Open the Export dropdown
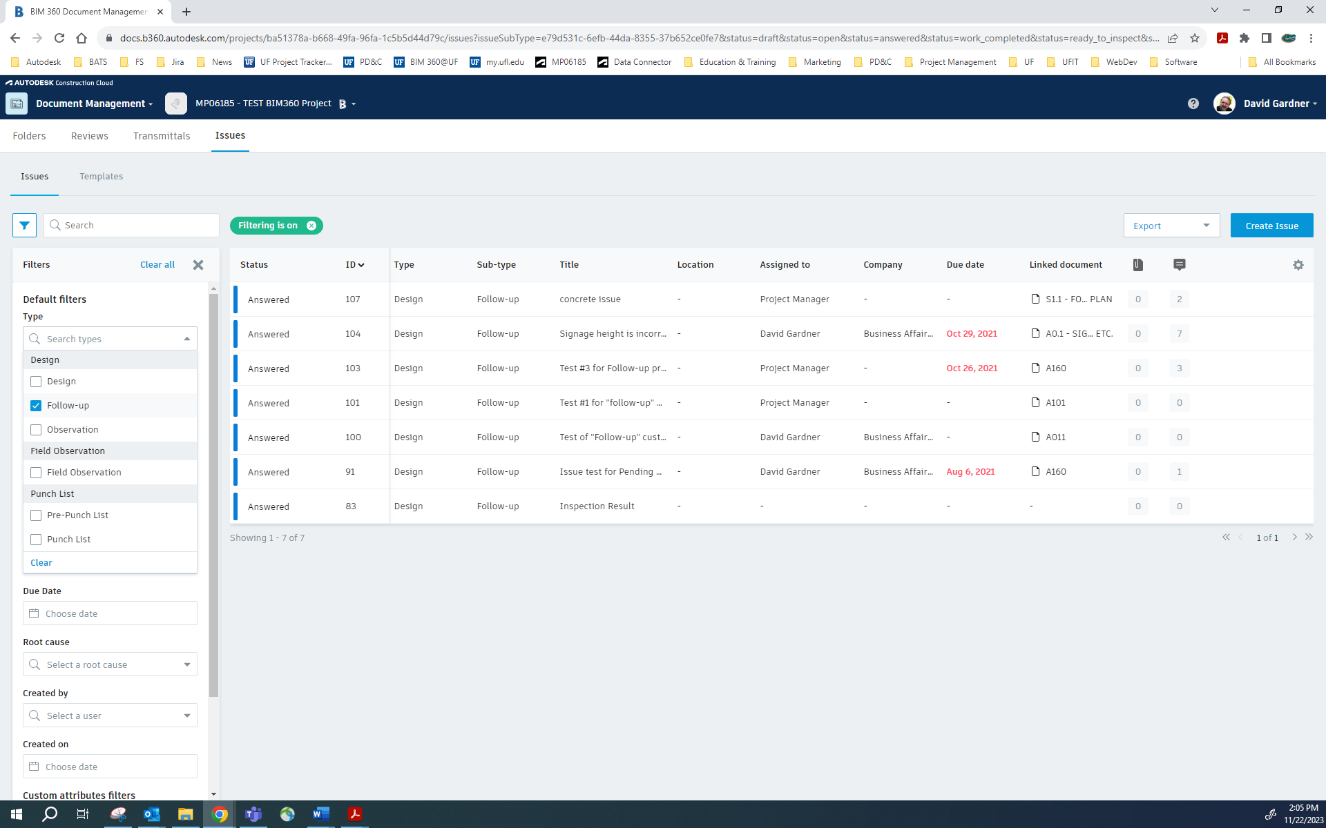The height and width of the screenshot is (828, 1326). (x=1171, y=226)
